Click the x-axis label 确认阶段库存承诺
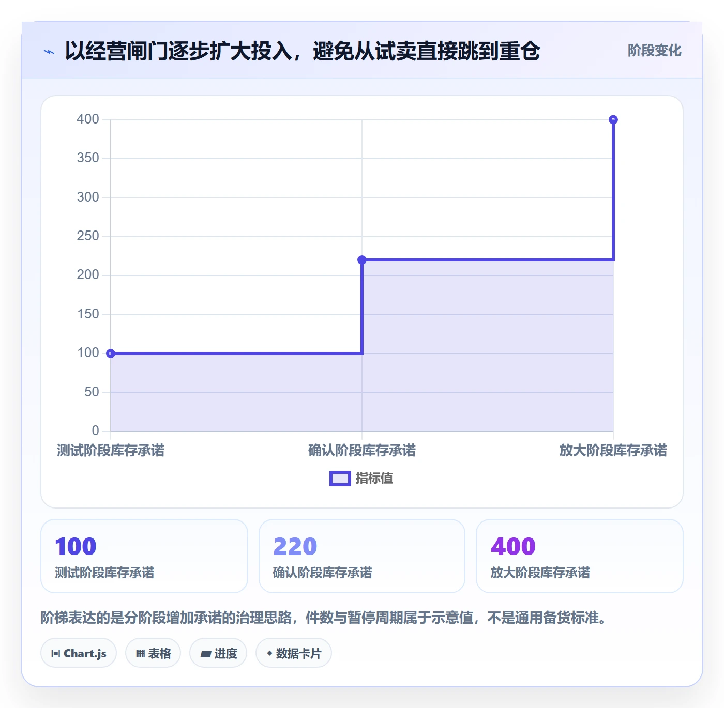The width and height of the screenshot is (724, 708). tap(362, 451)
